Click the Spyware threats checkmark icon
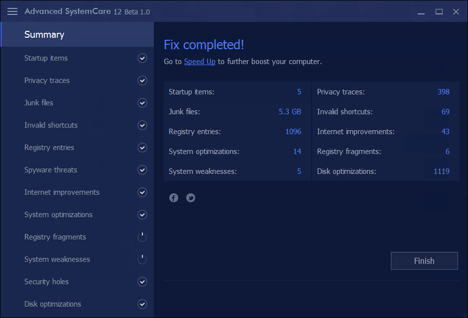 click(142, 170)
